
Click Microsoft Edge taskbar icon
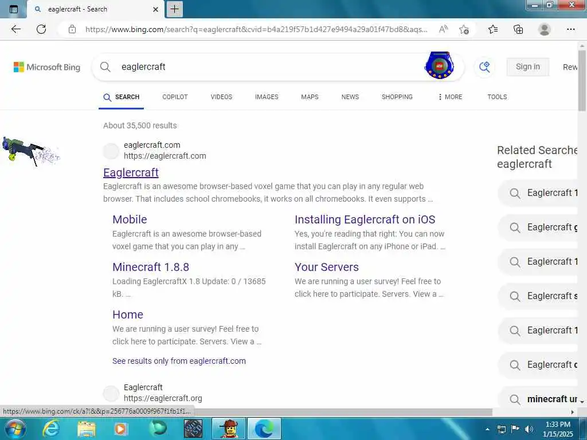click(x=264, y=429)
